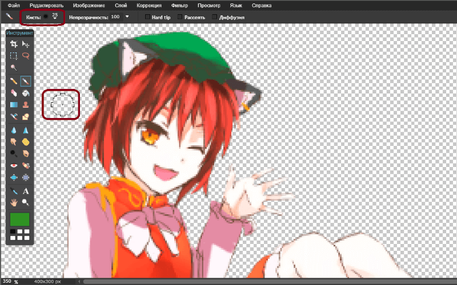Click the zoom percentage field showing 350
Viewport: 457px width, 285px height.
(x=8, y=282)
